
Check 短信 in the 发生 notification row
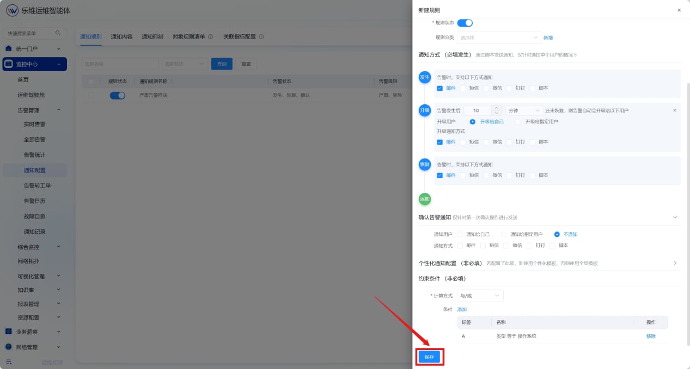point(463,88)
